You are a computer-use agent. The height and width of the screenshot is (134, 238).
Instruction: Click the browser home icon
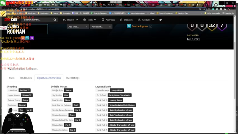click(x=16, y=9)
